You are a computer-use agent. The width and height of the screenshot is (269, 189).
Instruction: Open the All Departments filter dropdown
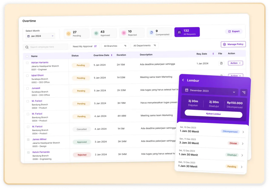click(144, 46)
